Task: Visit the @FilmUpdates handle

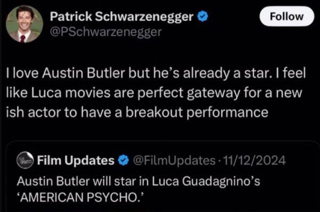Action: [x=174, y=160]
